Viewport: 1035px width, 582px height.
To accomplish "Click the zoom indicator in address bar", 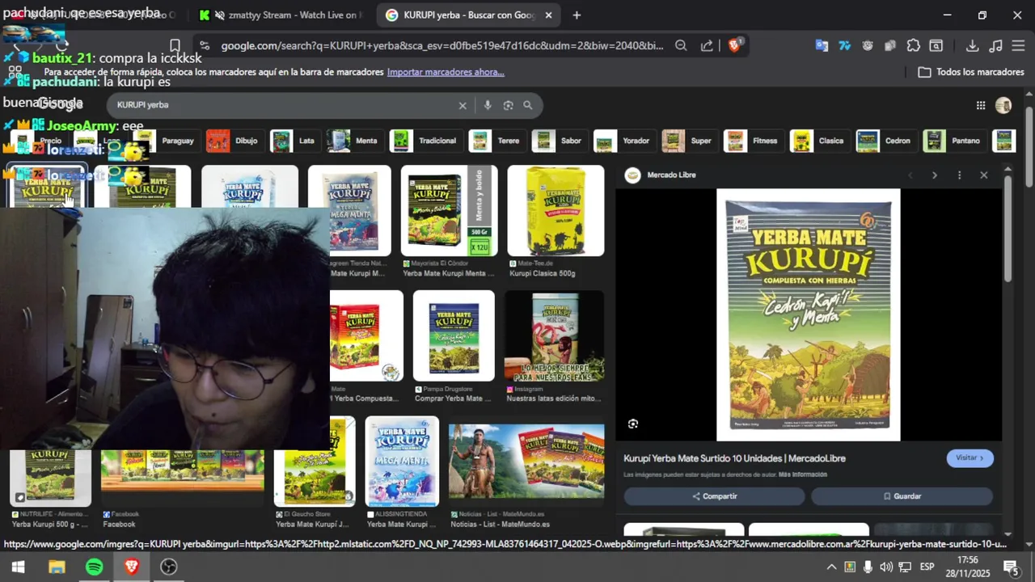I will tap(681, 46).
